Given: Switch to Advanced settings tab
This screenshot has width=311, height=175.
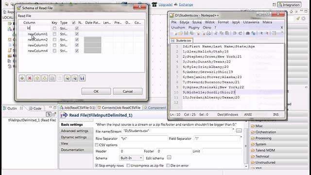Looking at the screenshot, I should coord(74,131).
